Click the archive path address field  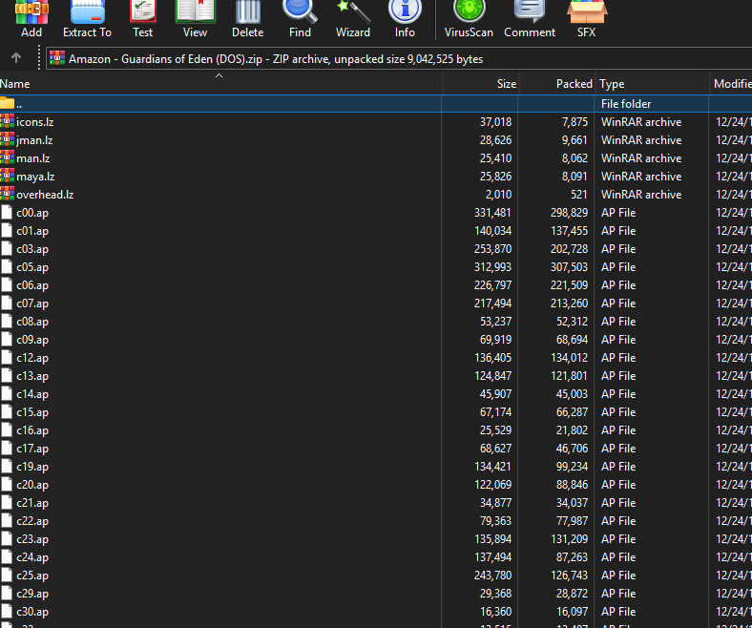coord(399,58)
